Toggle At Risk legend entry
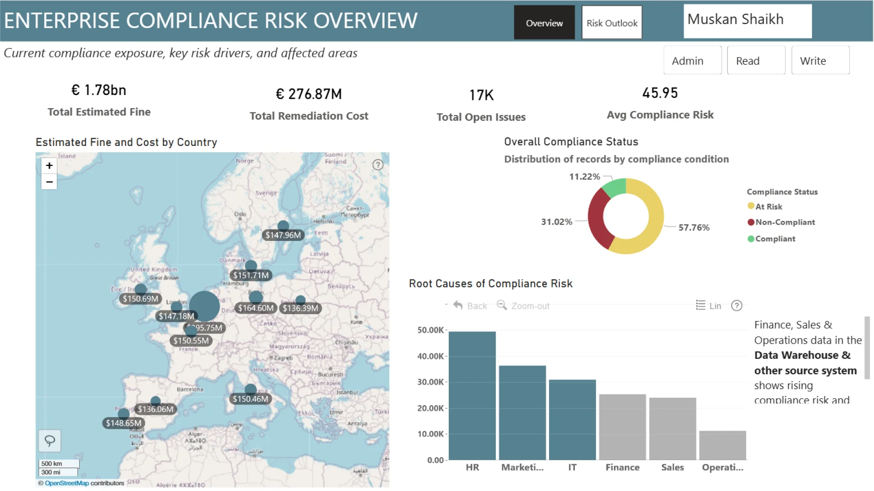Image resolution: width=874 pixels, height=491 pixels. coord(769,206)
